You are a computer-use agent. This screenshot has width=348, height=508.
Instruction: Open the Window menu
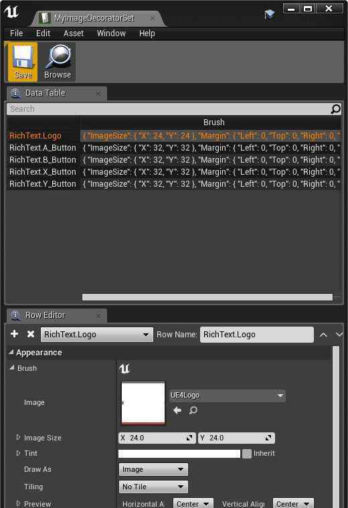click(x=111, y=33)
